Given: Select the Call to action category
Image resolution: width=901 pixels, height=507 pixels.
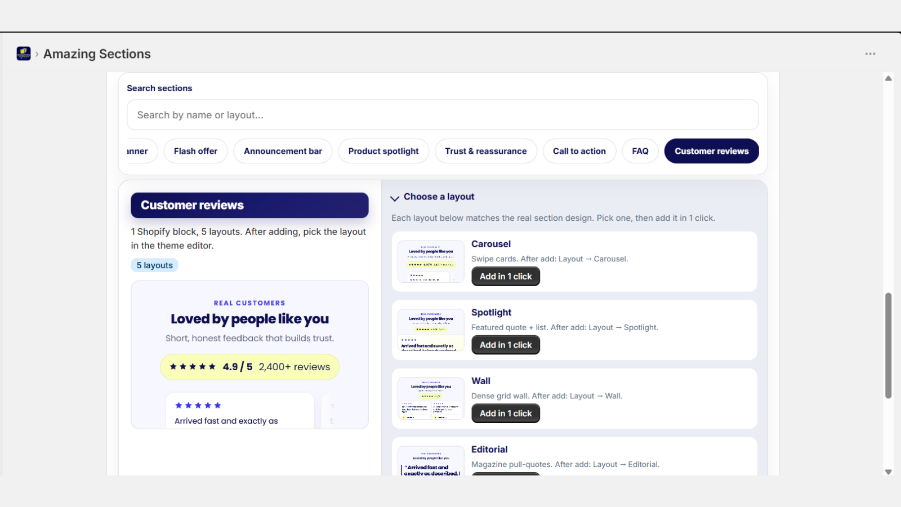Looking at the screenshot, I should (x=579, y=151).
